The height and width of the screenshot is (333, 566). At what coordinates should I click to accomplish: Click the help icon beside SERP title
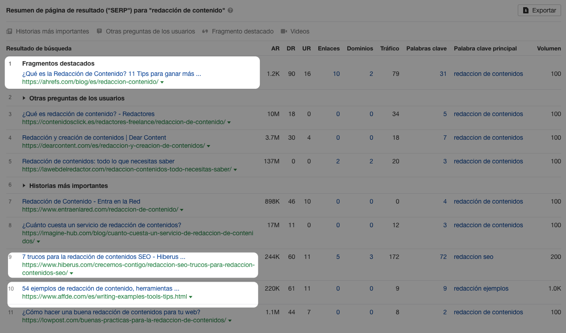click(x=230, y=10)
